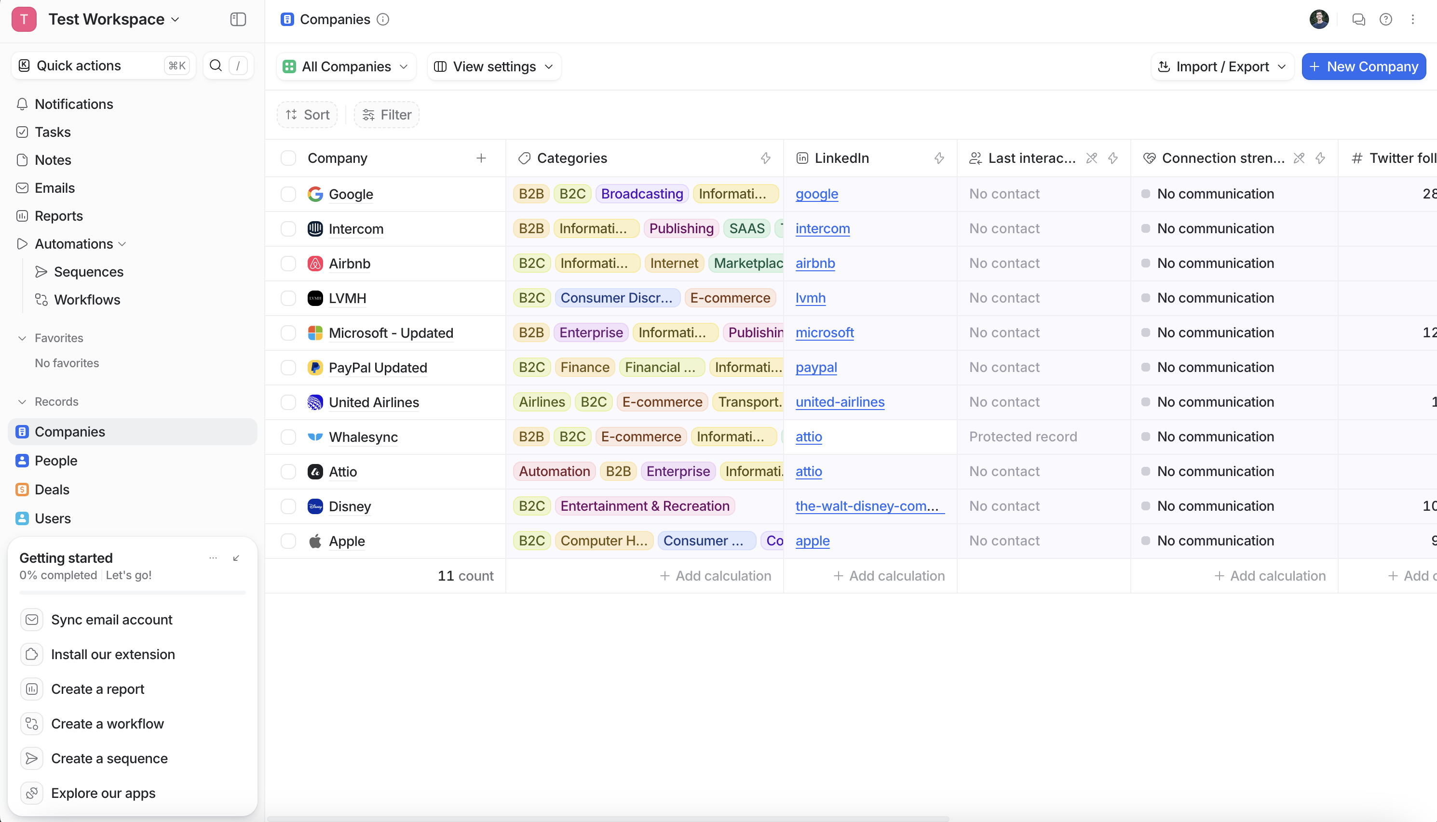Open the united-airlines LinkedIn link
This screenshot has height=822, width=1437.
[x=840, y=402]
